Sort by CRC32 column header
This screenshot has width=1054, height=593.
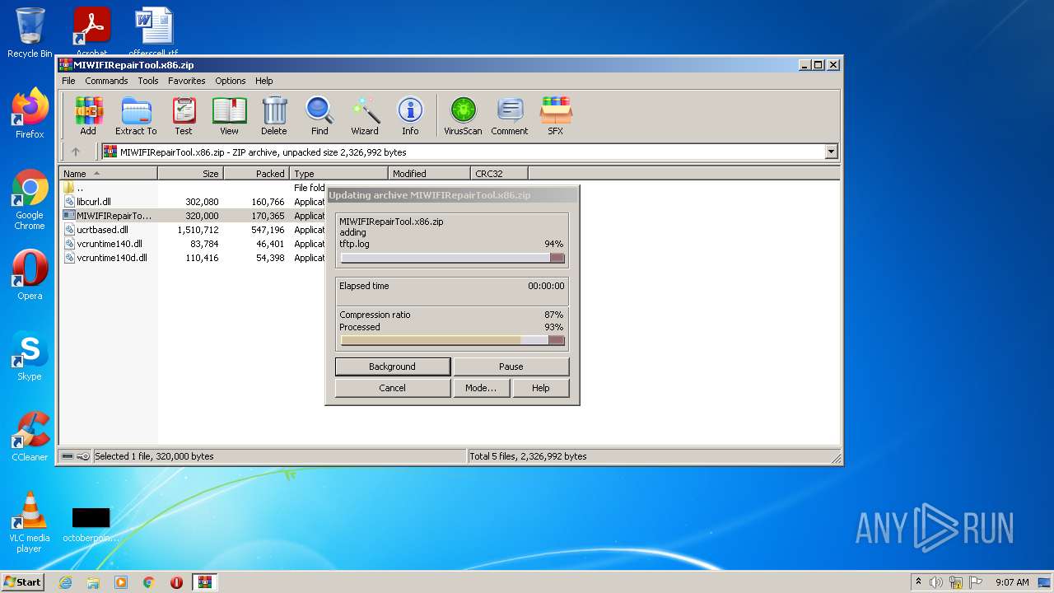pos(500,174)
